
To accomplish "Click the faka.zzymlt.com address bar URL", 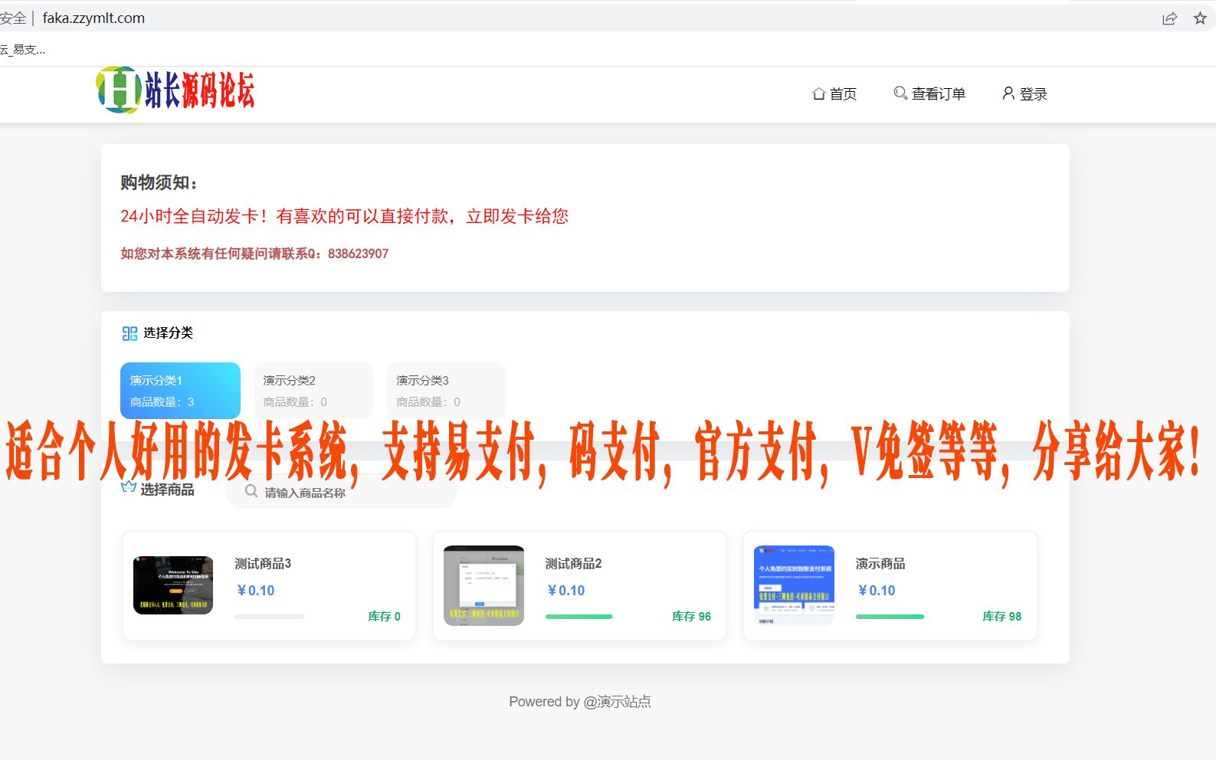I will coord(93,18).
